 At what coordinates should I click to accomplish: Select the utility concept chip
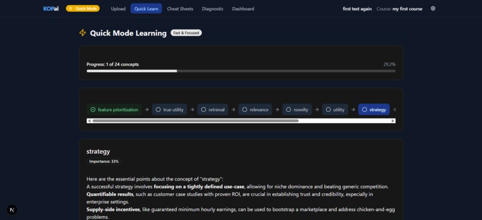point(335,109)
